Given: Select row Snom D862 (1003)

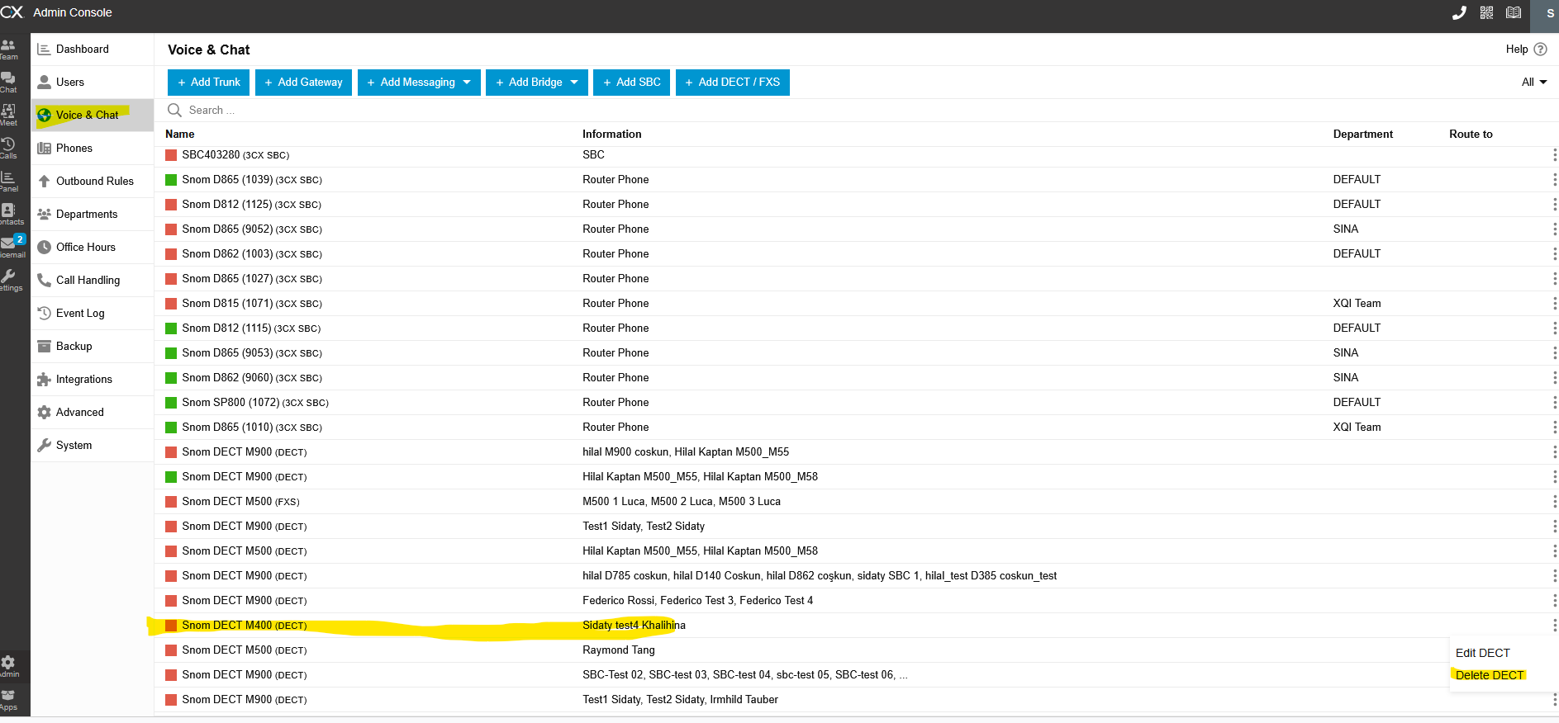Looking at the screenshot, I should [x=856, y=254].
